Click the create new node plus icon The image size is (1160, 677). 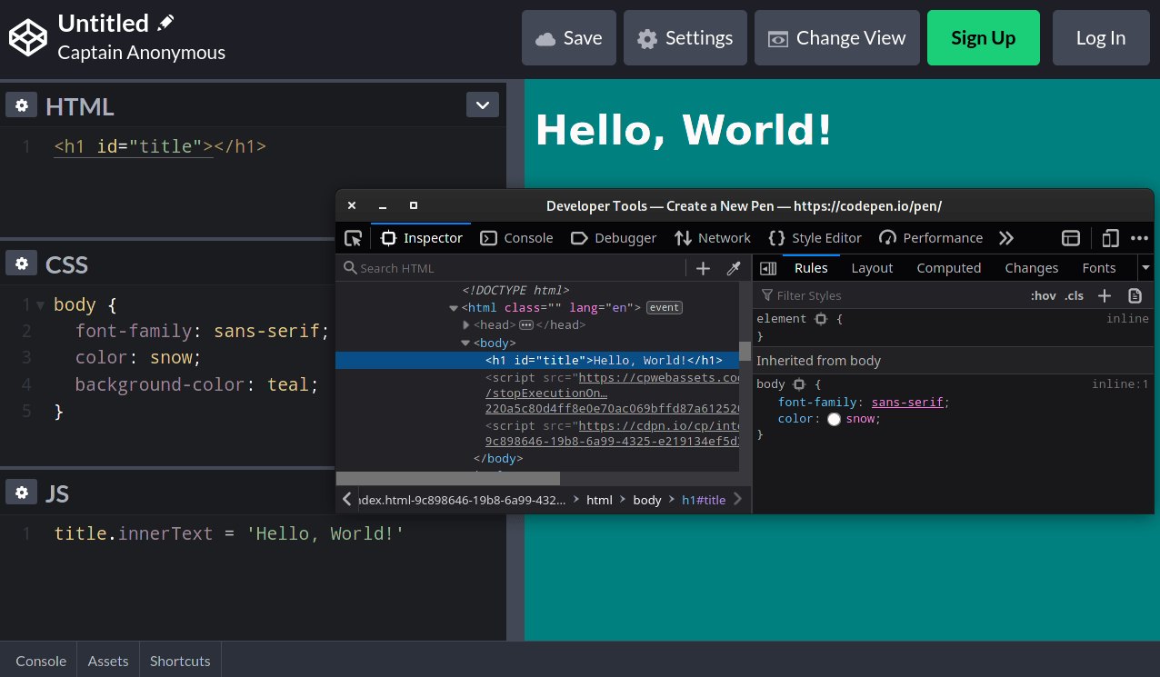click(703, 267)
